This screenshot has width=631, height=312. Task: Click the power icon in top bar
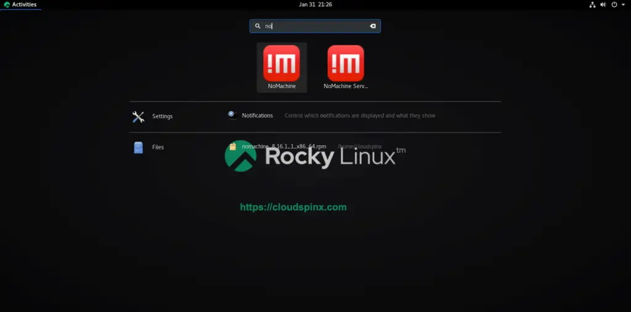coord(614,5)
